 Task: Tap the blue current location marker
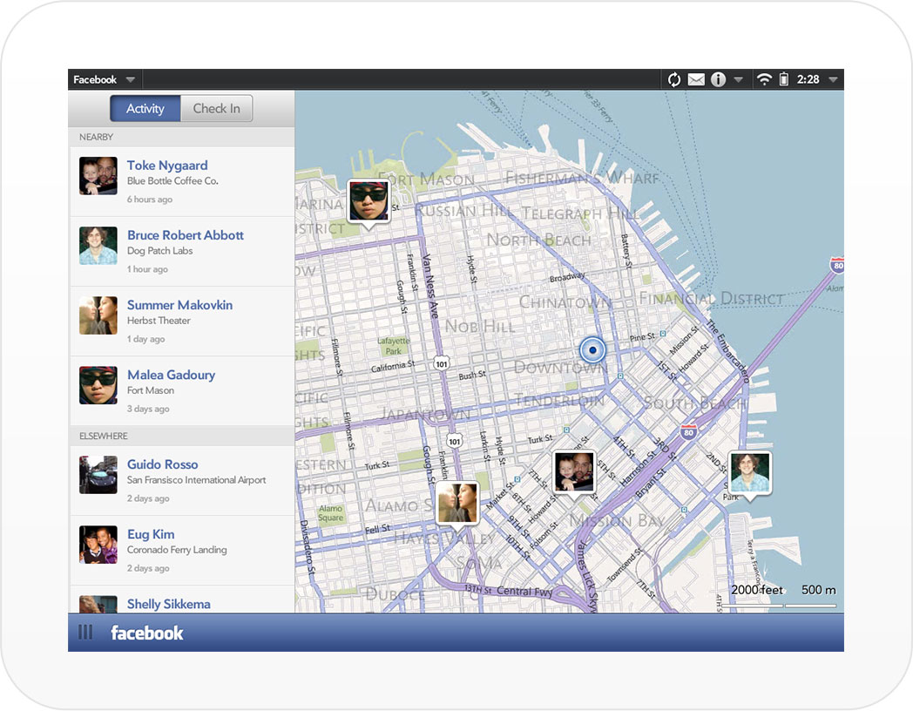point(592,350)
